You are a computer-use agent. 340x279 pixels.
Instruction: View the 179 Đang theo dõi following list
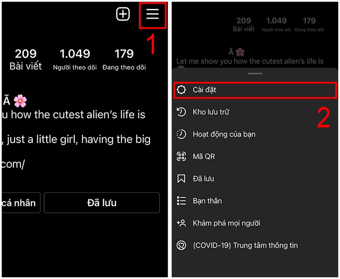tap(124, 59)
